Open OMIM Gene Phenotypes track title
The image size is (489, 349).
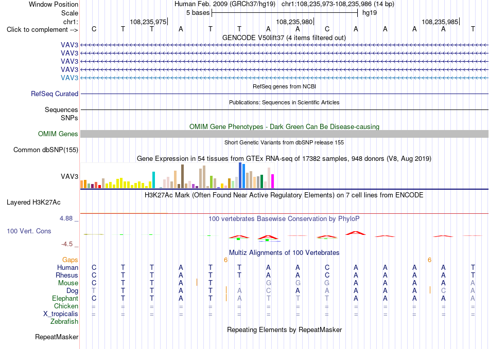(x=284, y=127)
